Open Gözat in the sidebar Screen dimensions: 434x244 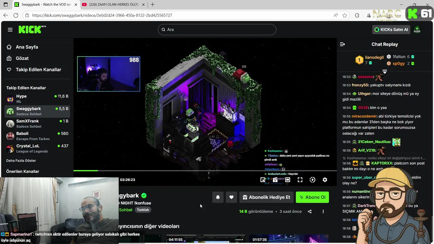(22, 58)
